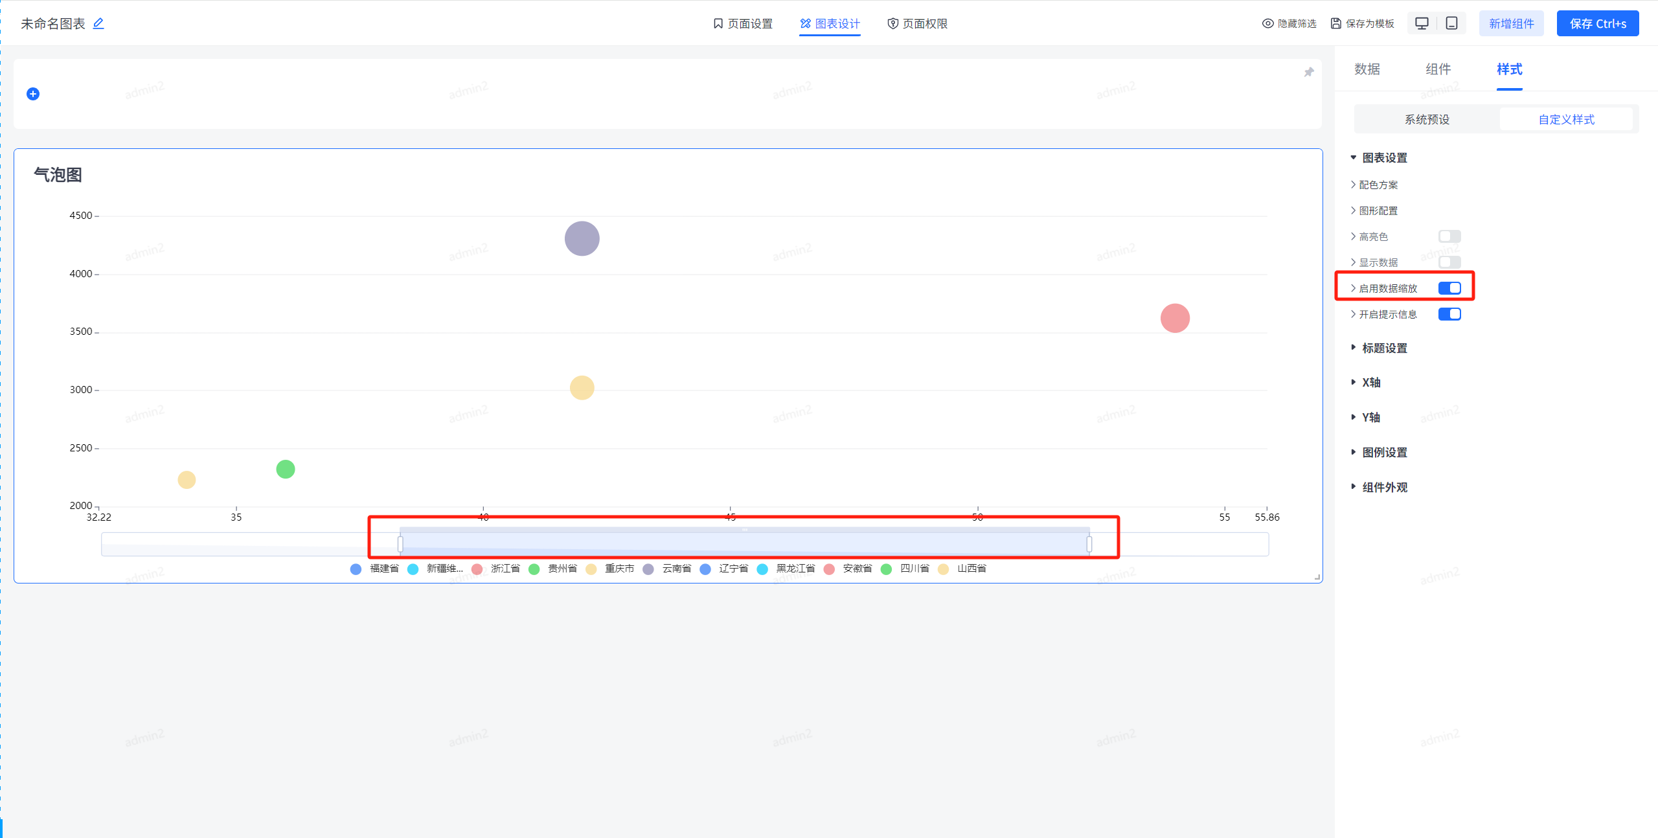Expand the 图例设置 section
Screen dimensions: 1658x838
pos(1378,453)
